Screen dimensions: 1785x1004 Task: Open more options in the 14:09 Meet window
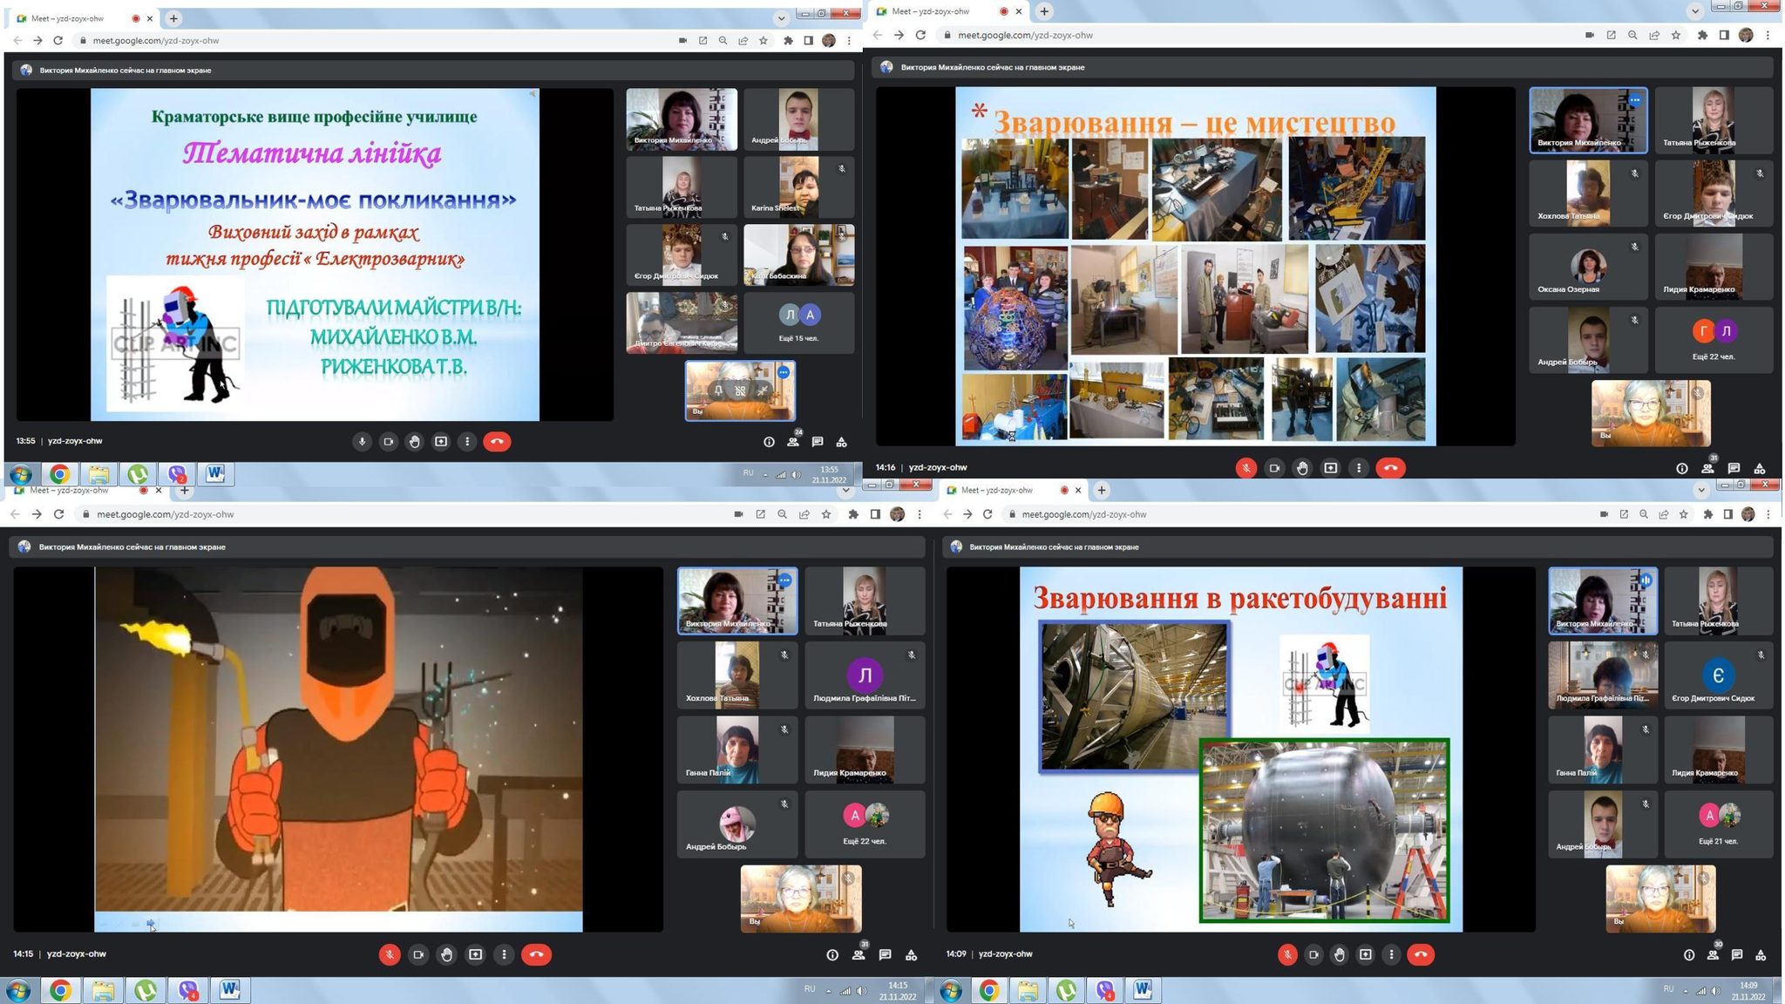click(x=1391, y=954)
